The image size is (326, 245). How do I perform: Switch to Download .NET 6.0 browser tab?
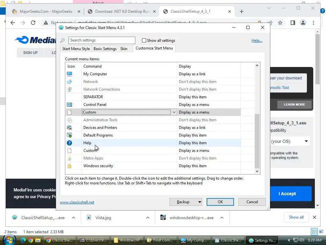(122, 11)
